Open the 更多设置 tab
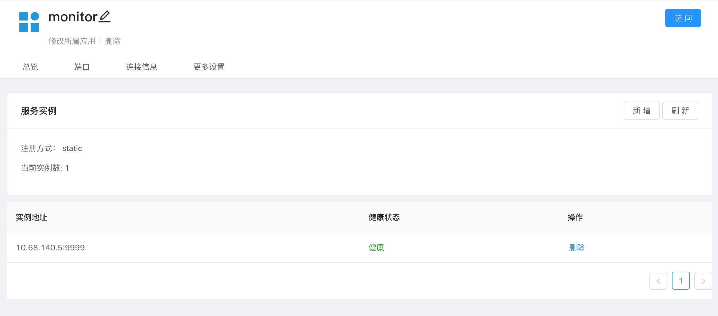This screenshot has height=316, width=718. coord(208,67)
